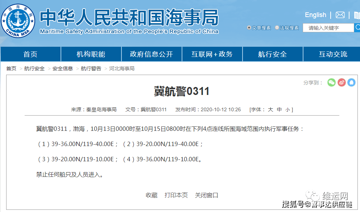This screenshot has width=360, height=212.
Task: Click coordinate (4) 39-36.00N/119-10.00E
Action: tap(162, 159)
